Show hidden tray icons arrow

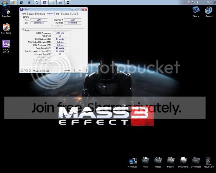[185, 2]
